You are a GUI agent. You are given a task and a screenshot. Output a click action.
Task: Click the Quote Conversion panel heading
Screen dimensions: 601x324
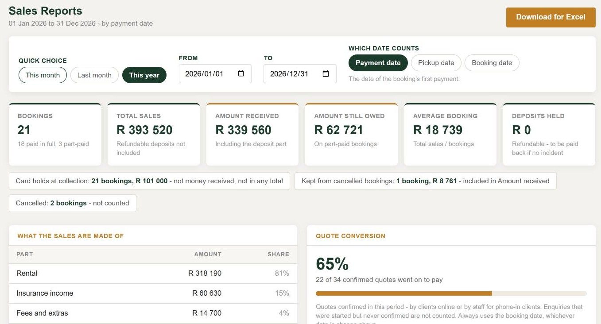coord(350,236)
